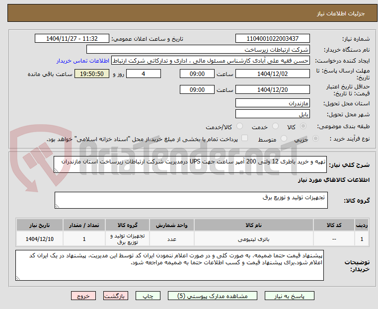Click the resize handle of توضیحات خریدار box
378x309 pixels.
(x=18, y=278)
